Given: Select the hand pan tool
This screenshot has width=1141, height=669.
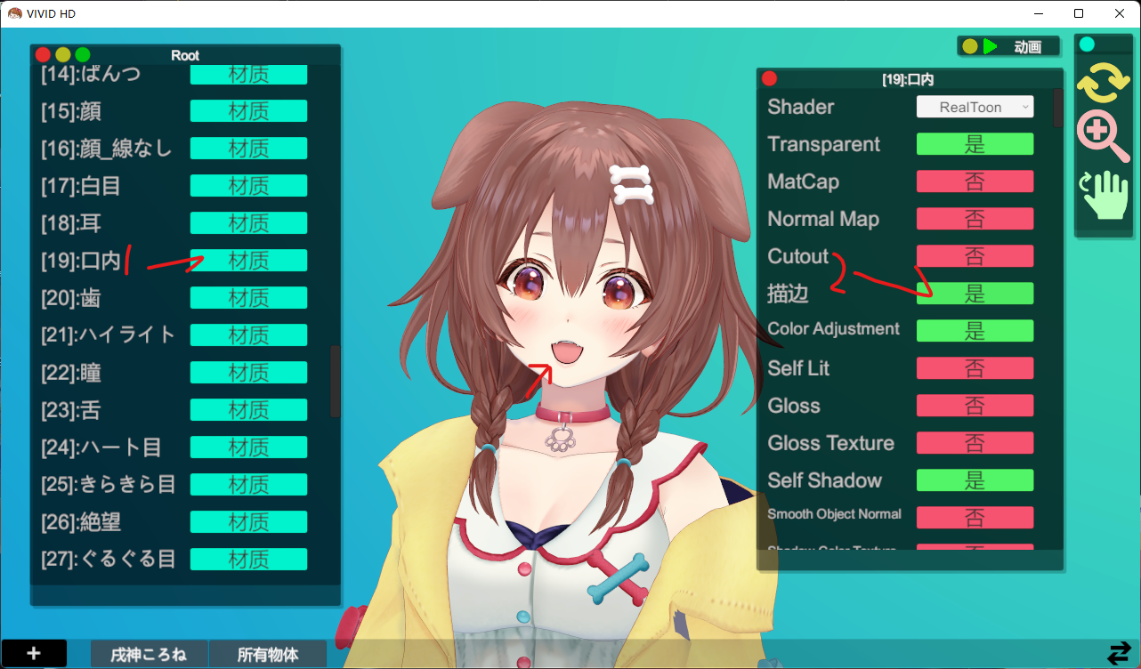Looking at the screenshot, I should click(1104, 196).
